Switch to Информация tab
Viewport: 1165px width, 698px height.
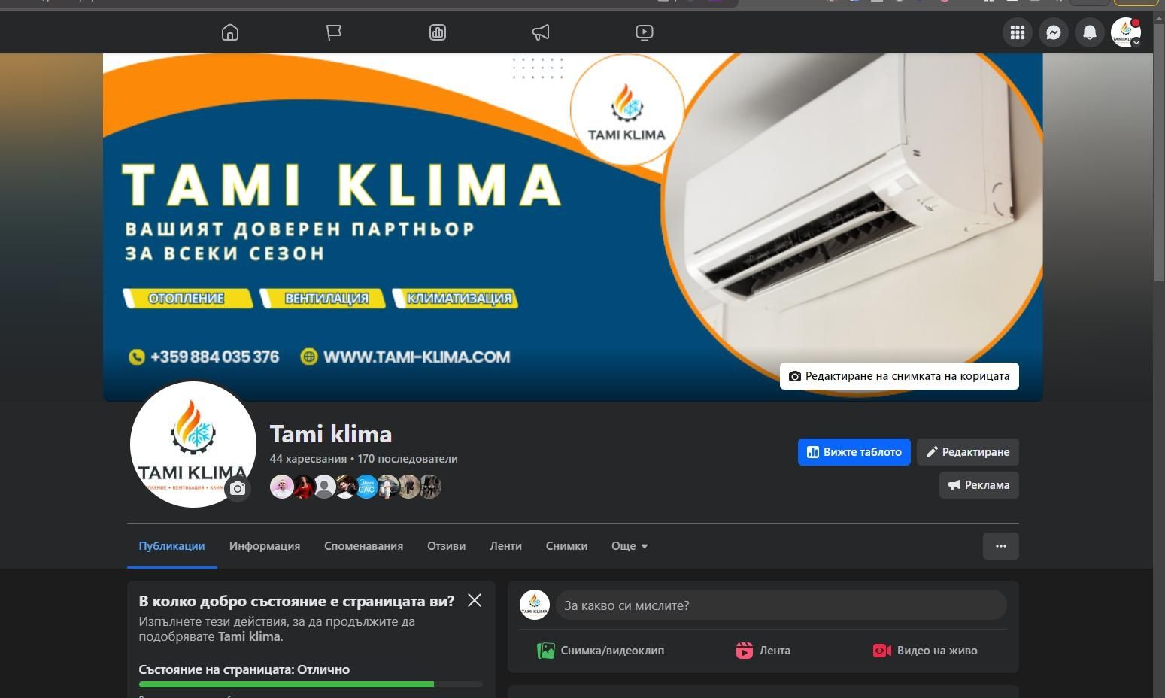[265, 546]
